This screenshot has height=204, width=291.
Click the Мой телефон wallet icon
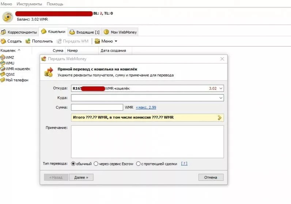click(3, 80)
